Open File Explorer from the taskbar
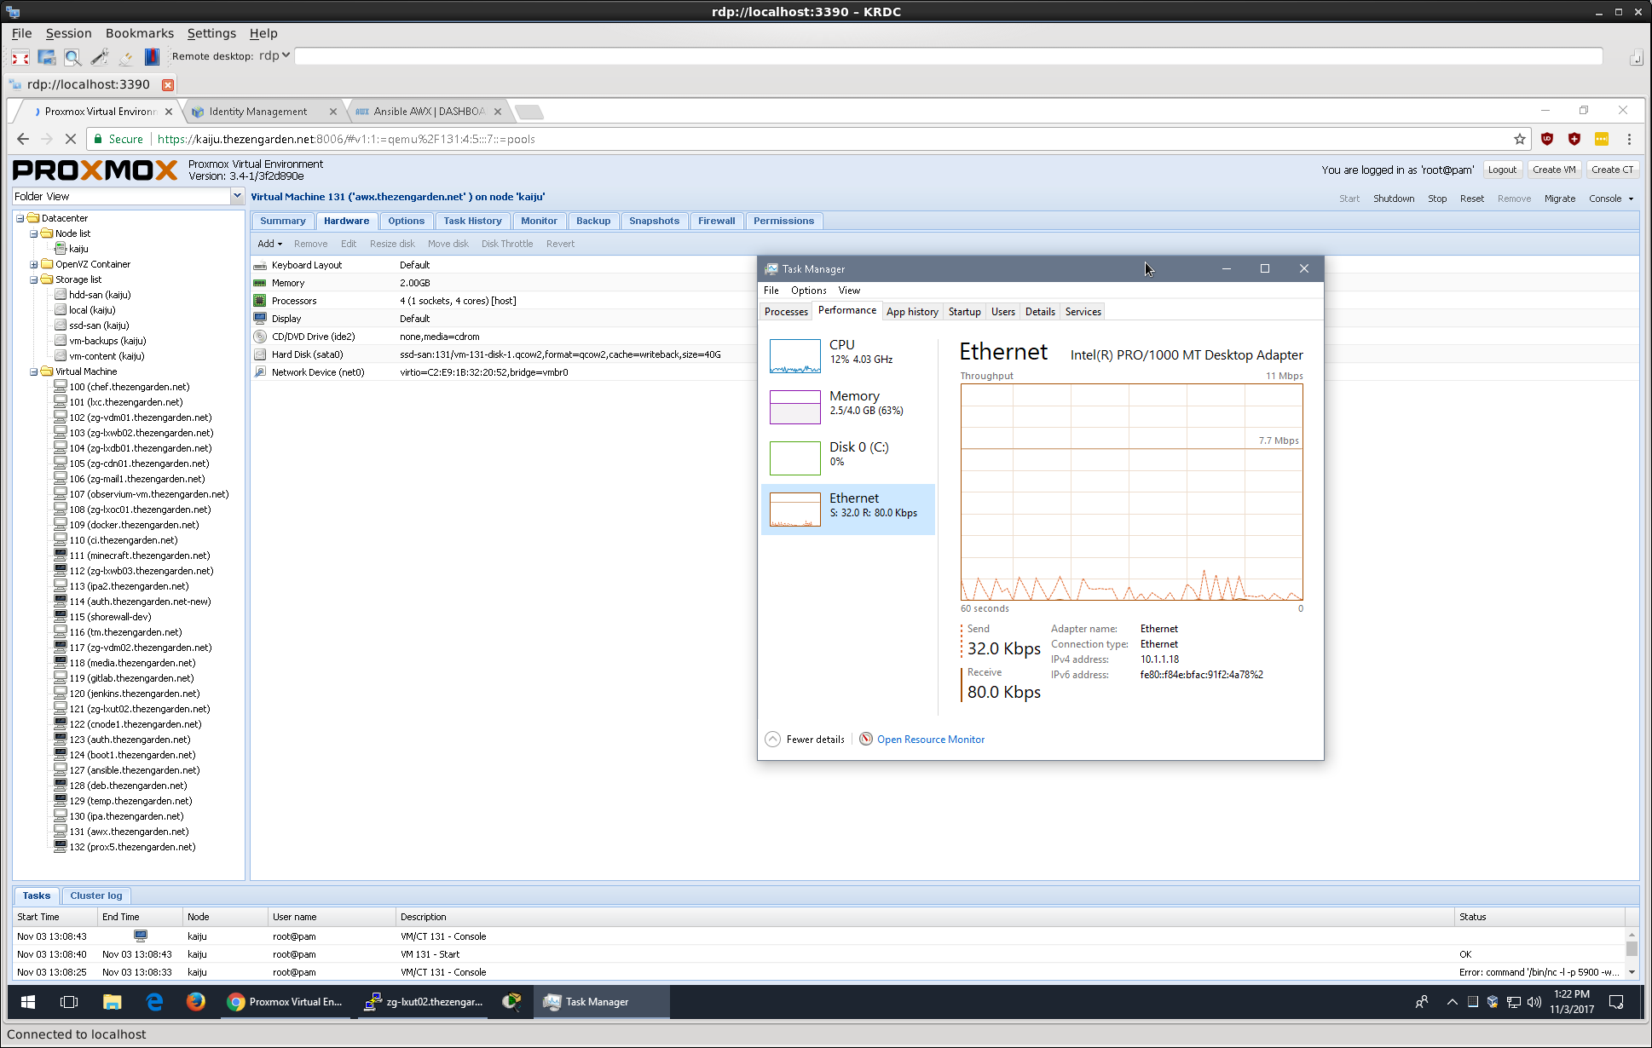Viewport: 1652px width, 1048px height. 112,1002
